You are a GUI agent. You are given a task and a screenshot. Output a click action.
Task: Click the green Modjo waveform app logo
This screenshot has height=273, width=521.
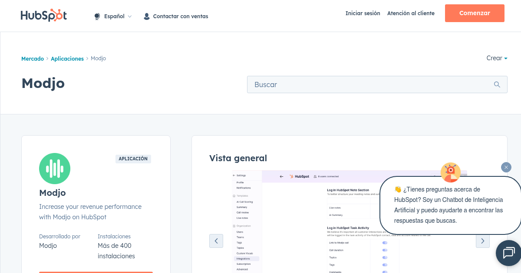pyautogui.click(x=55, y=169)
